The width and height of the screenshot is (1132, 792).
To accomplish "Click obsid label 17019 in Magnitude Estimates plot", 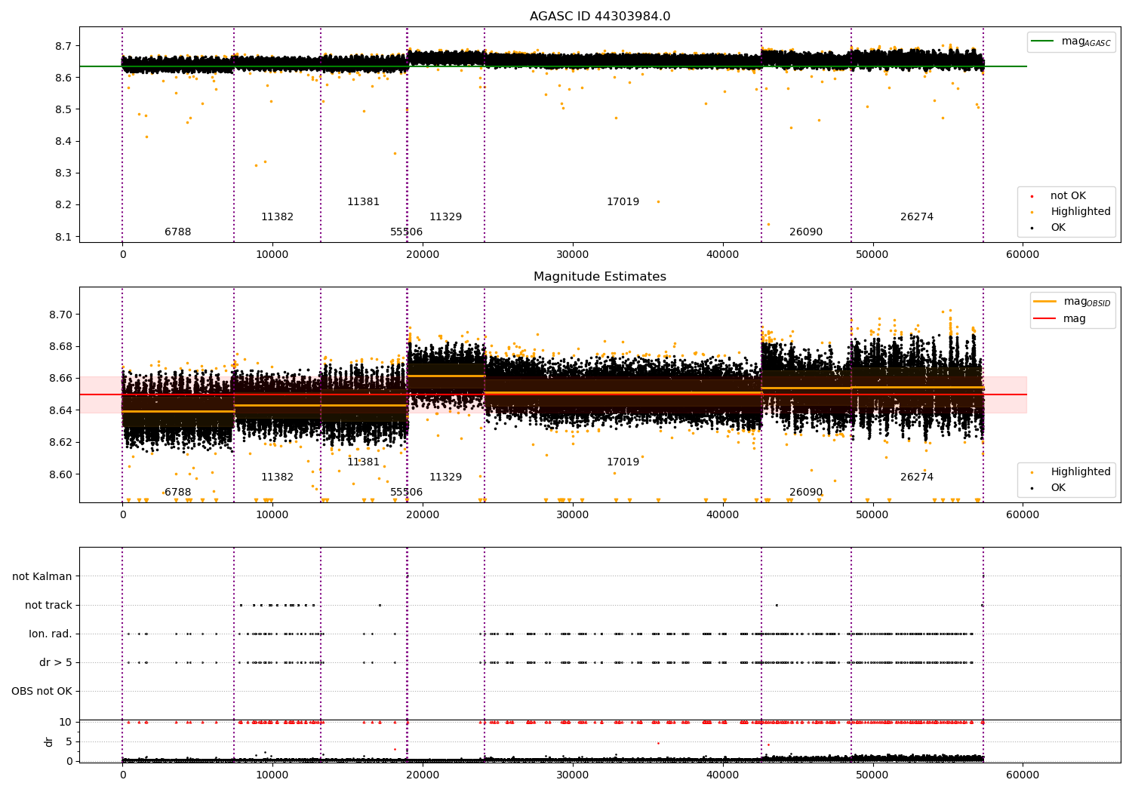I will point(623,462).
